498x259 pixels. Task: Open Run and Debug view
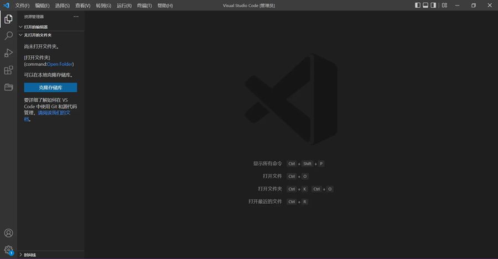click(x=8, y=53)
